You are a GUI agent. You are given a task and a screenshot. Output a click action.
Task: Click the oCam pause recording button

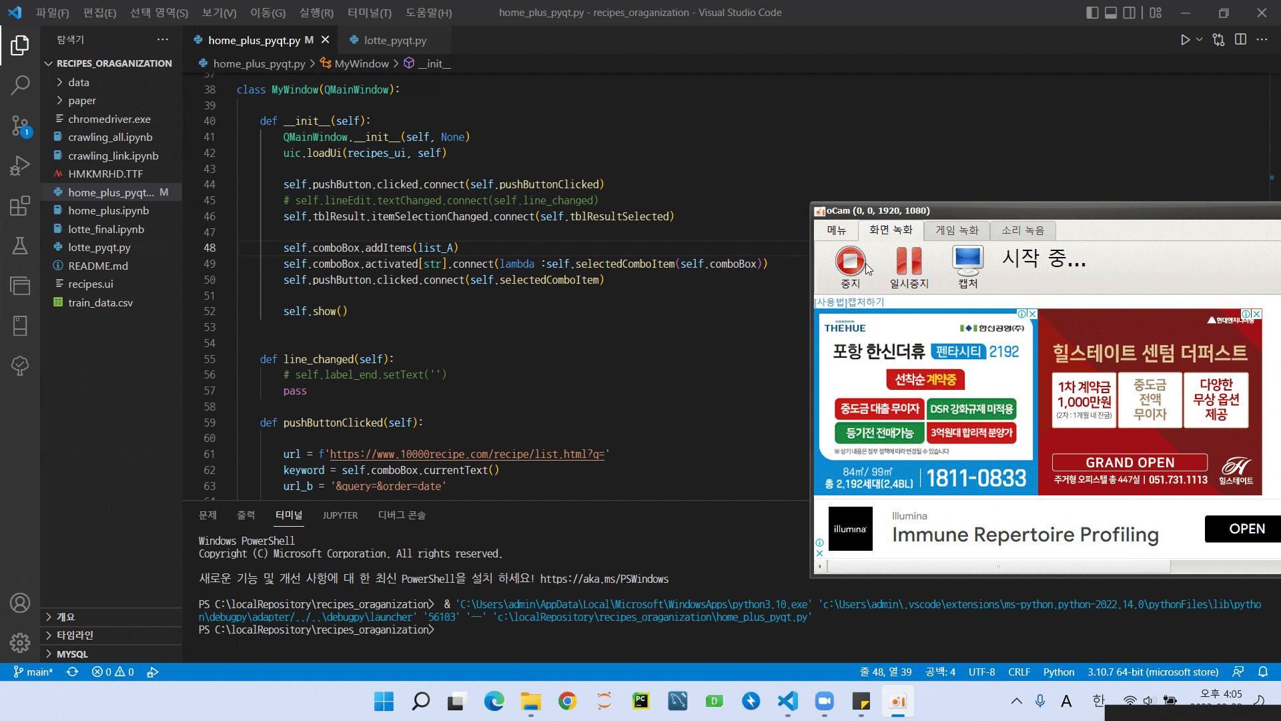[909, 267]
